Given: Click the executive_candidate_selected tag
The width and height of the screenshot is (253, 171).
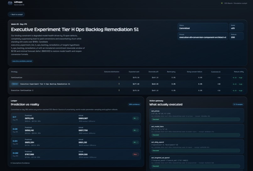Looking at the screenshot, I should pyautogui.click(x=22, y=61).
